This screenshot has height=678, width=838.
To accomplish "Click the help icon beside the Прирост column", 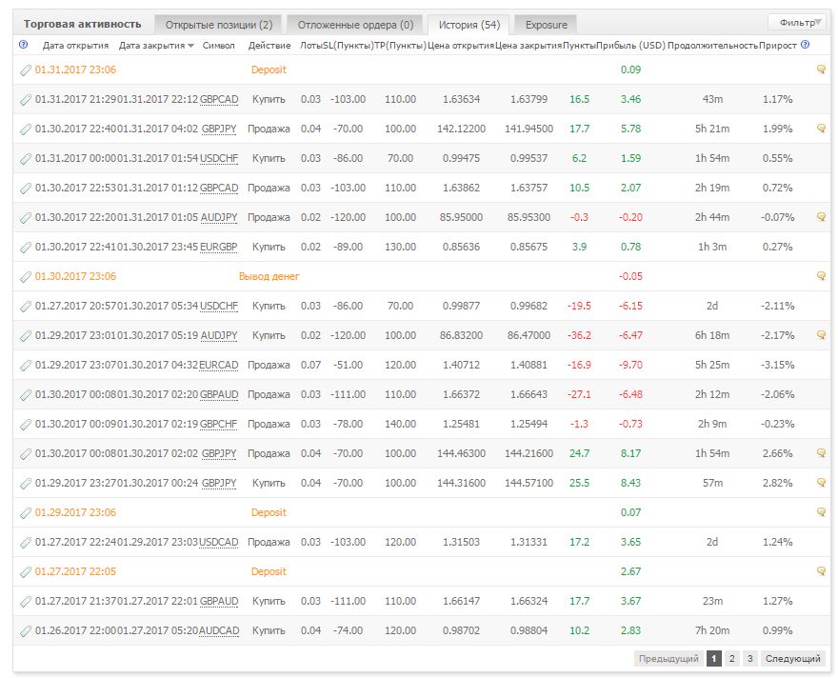I will point(806,45).
